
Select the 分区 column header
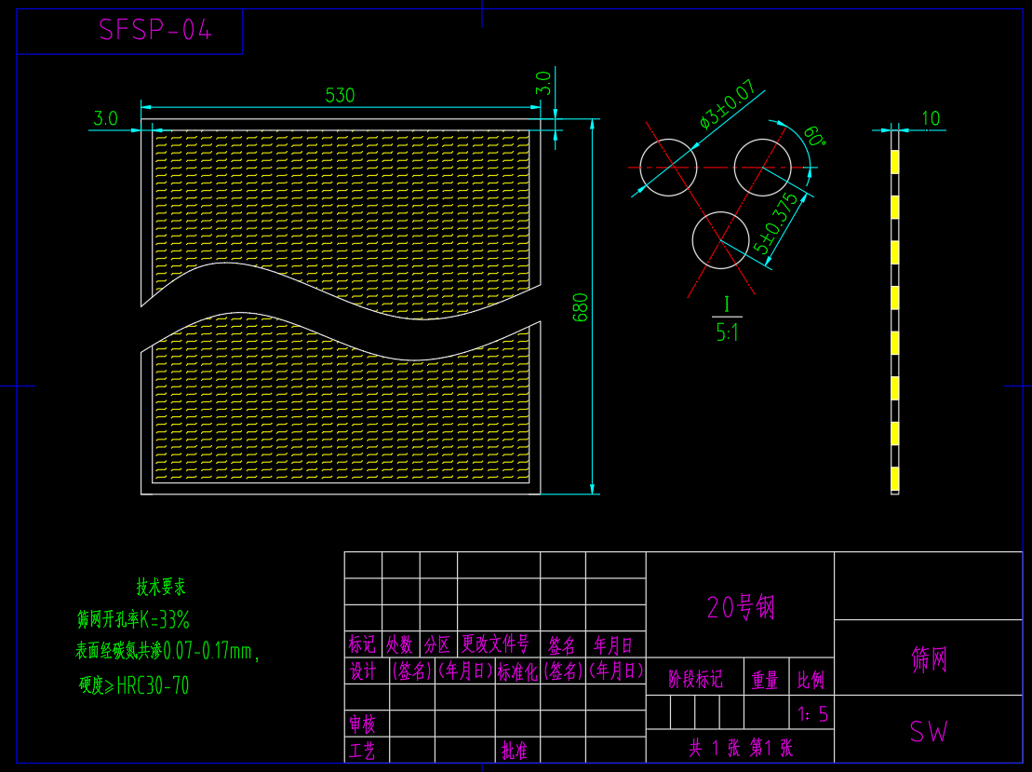coord(437,643)
